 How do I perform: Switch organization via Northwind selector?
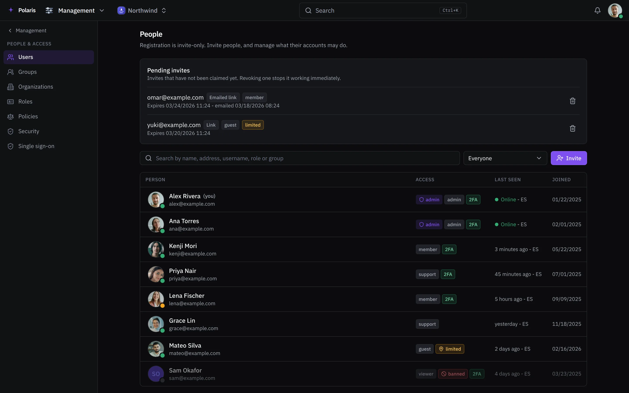click(x=142, y=10)
